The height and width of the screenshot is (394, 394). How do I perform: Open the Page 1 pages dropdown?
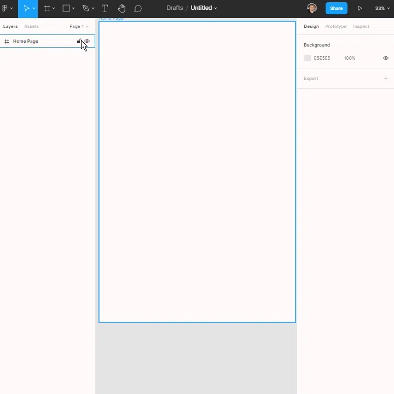[x=79, y=26]
